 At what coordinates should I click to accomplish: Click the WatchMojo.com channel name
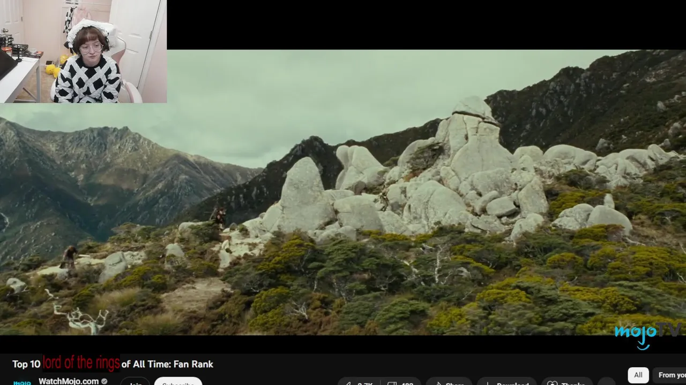(69, 381)
